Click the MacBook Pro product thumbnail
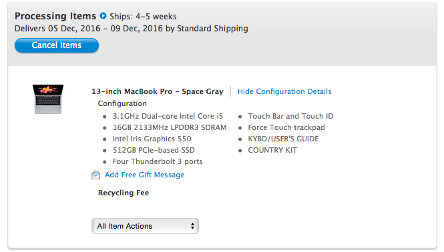The height and width of the screenshot is (252, 444). click(x=48, y=99)
